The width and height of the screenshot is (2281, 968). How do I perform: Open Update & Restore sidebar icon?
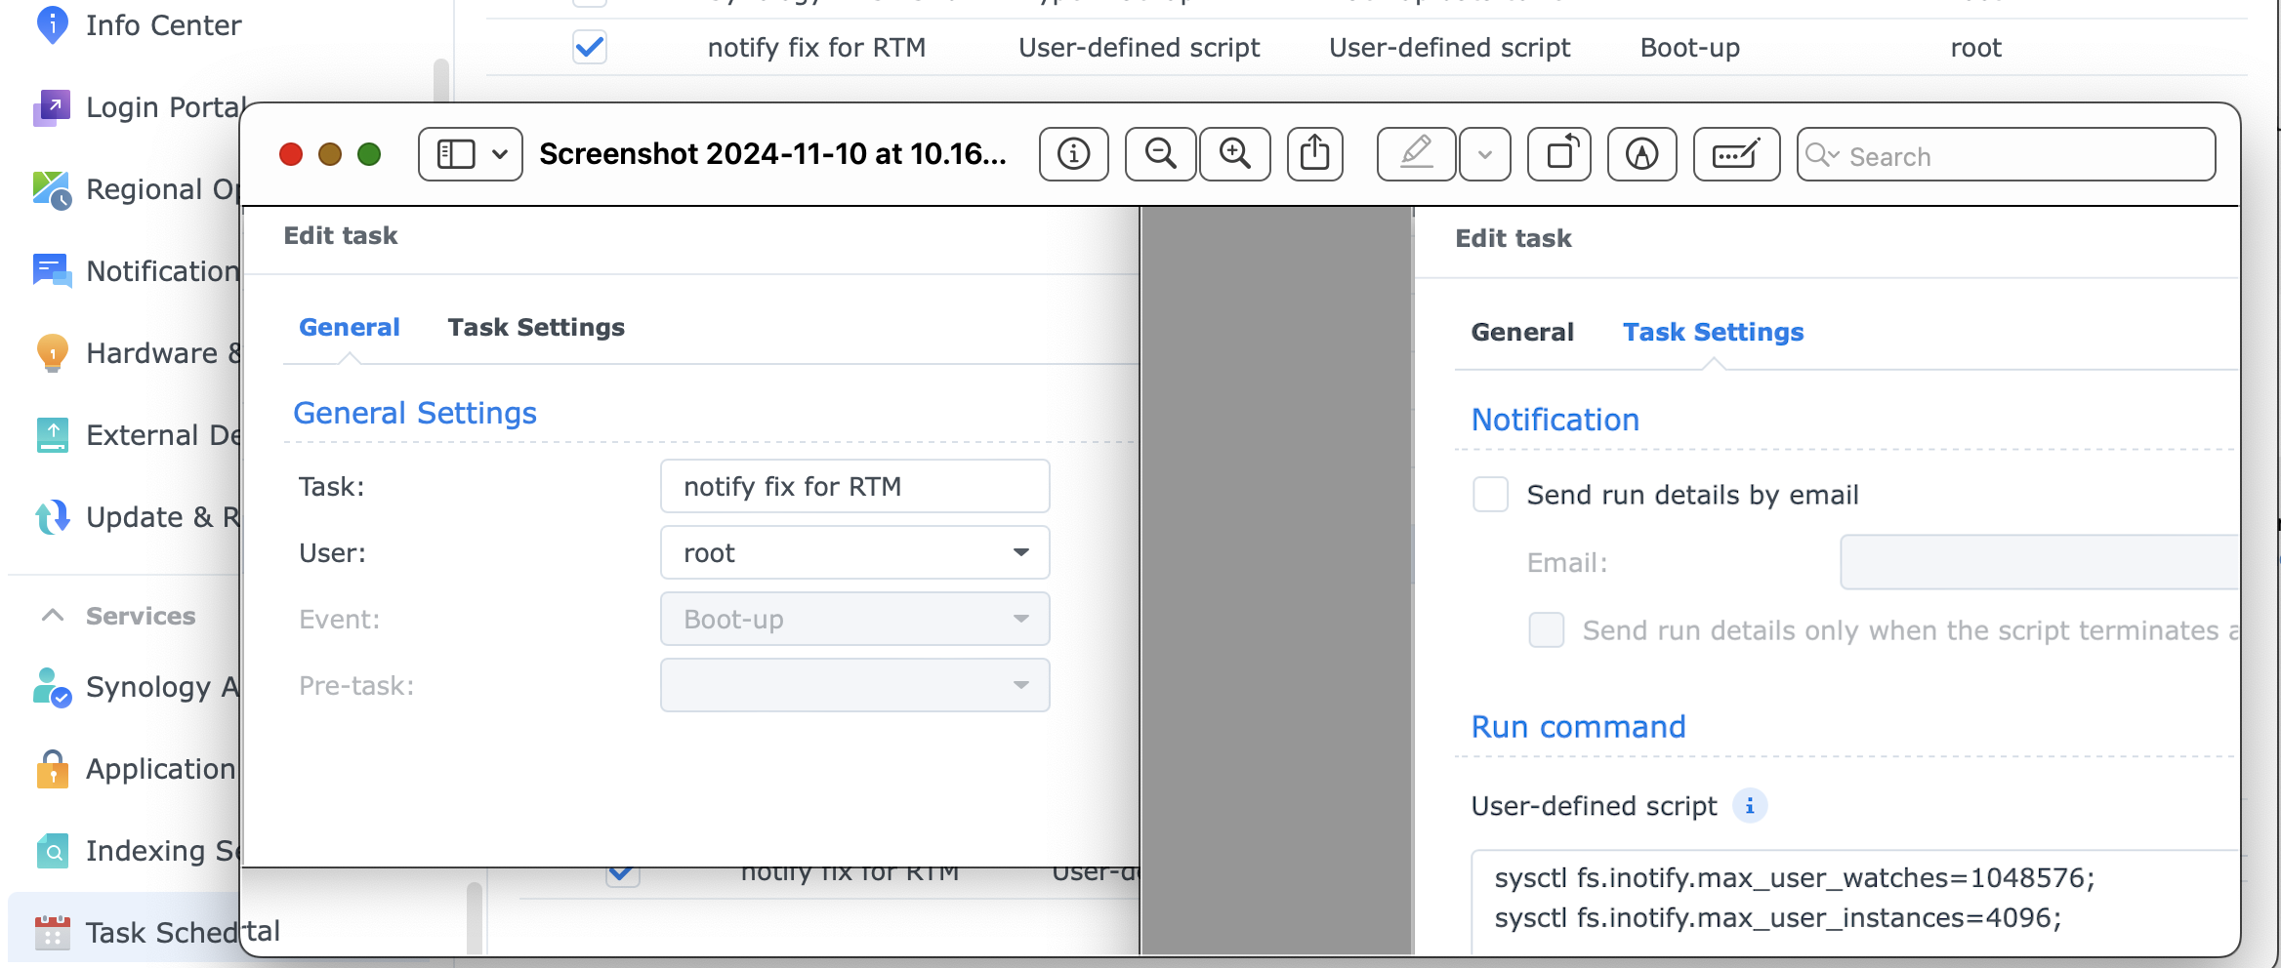[52, 517]
